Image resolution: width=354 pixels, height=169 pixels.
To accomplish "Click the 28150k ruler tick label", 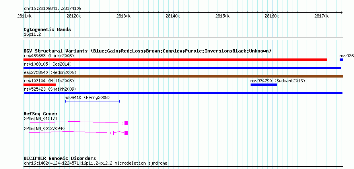I will (x=222, y=16).
